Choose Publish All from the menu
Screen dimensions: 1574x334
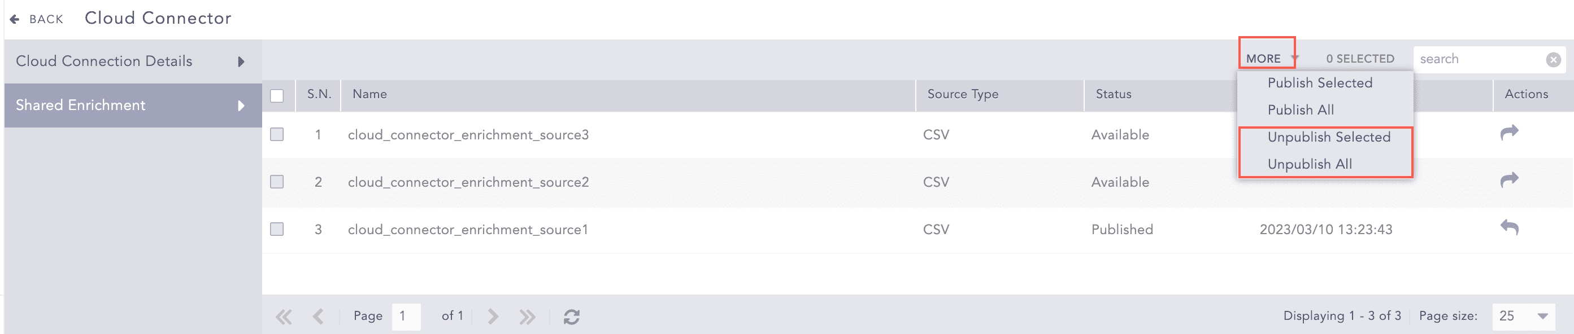coord(1300,110)
